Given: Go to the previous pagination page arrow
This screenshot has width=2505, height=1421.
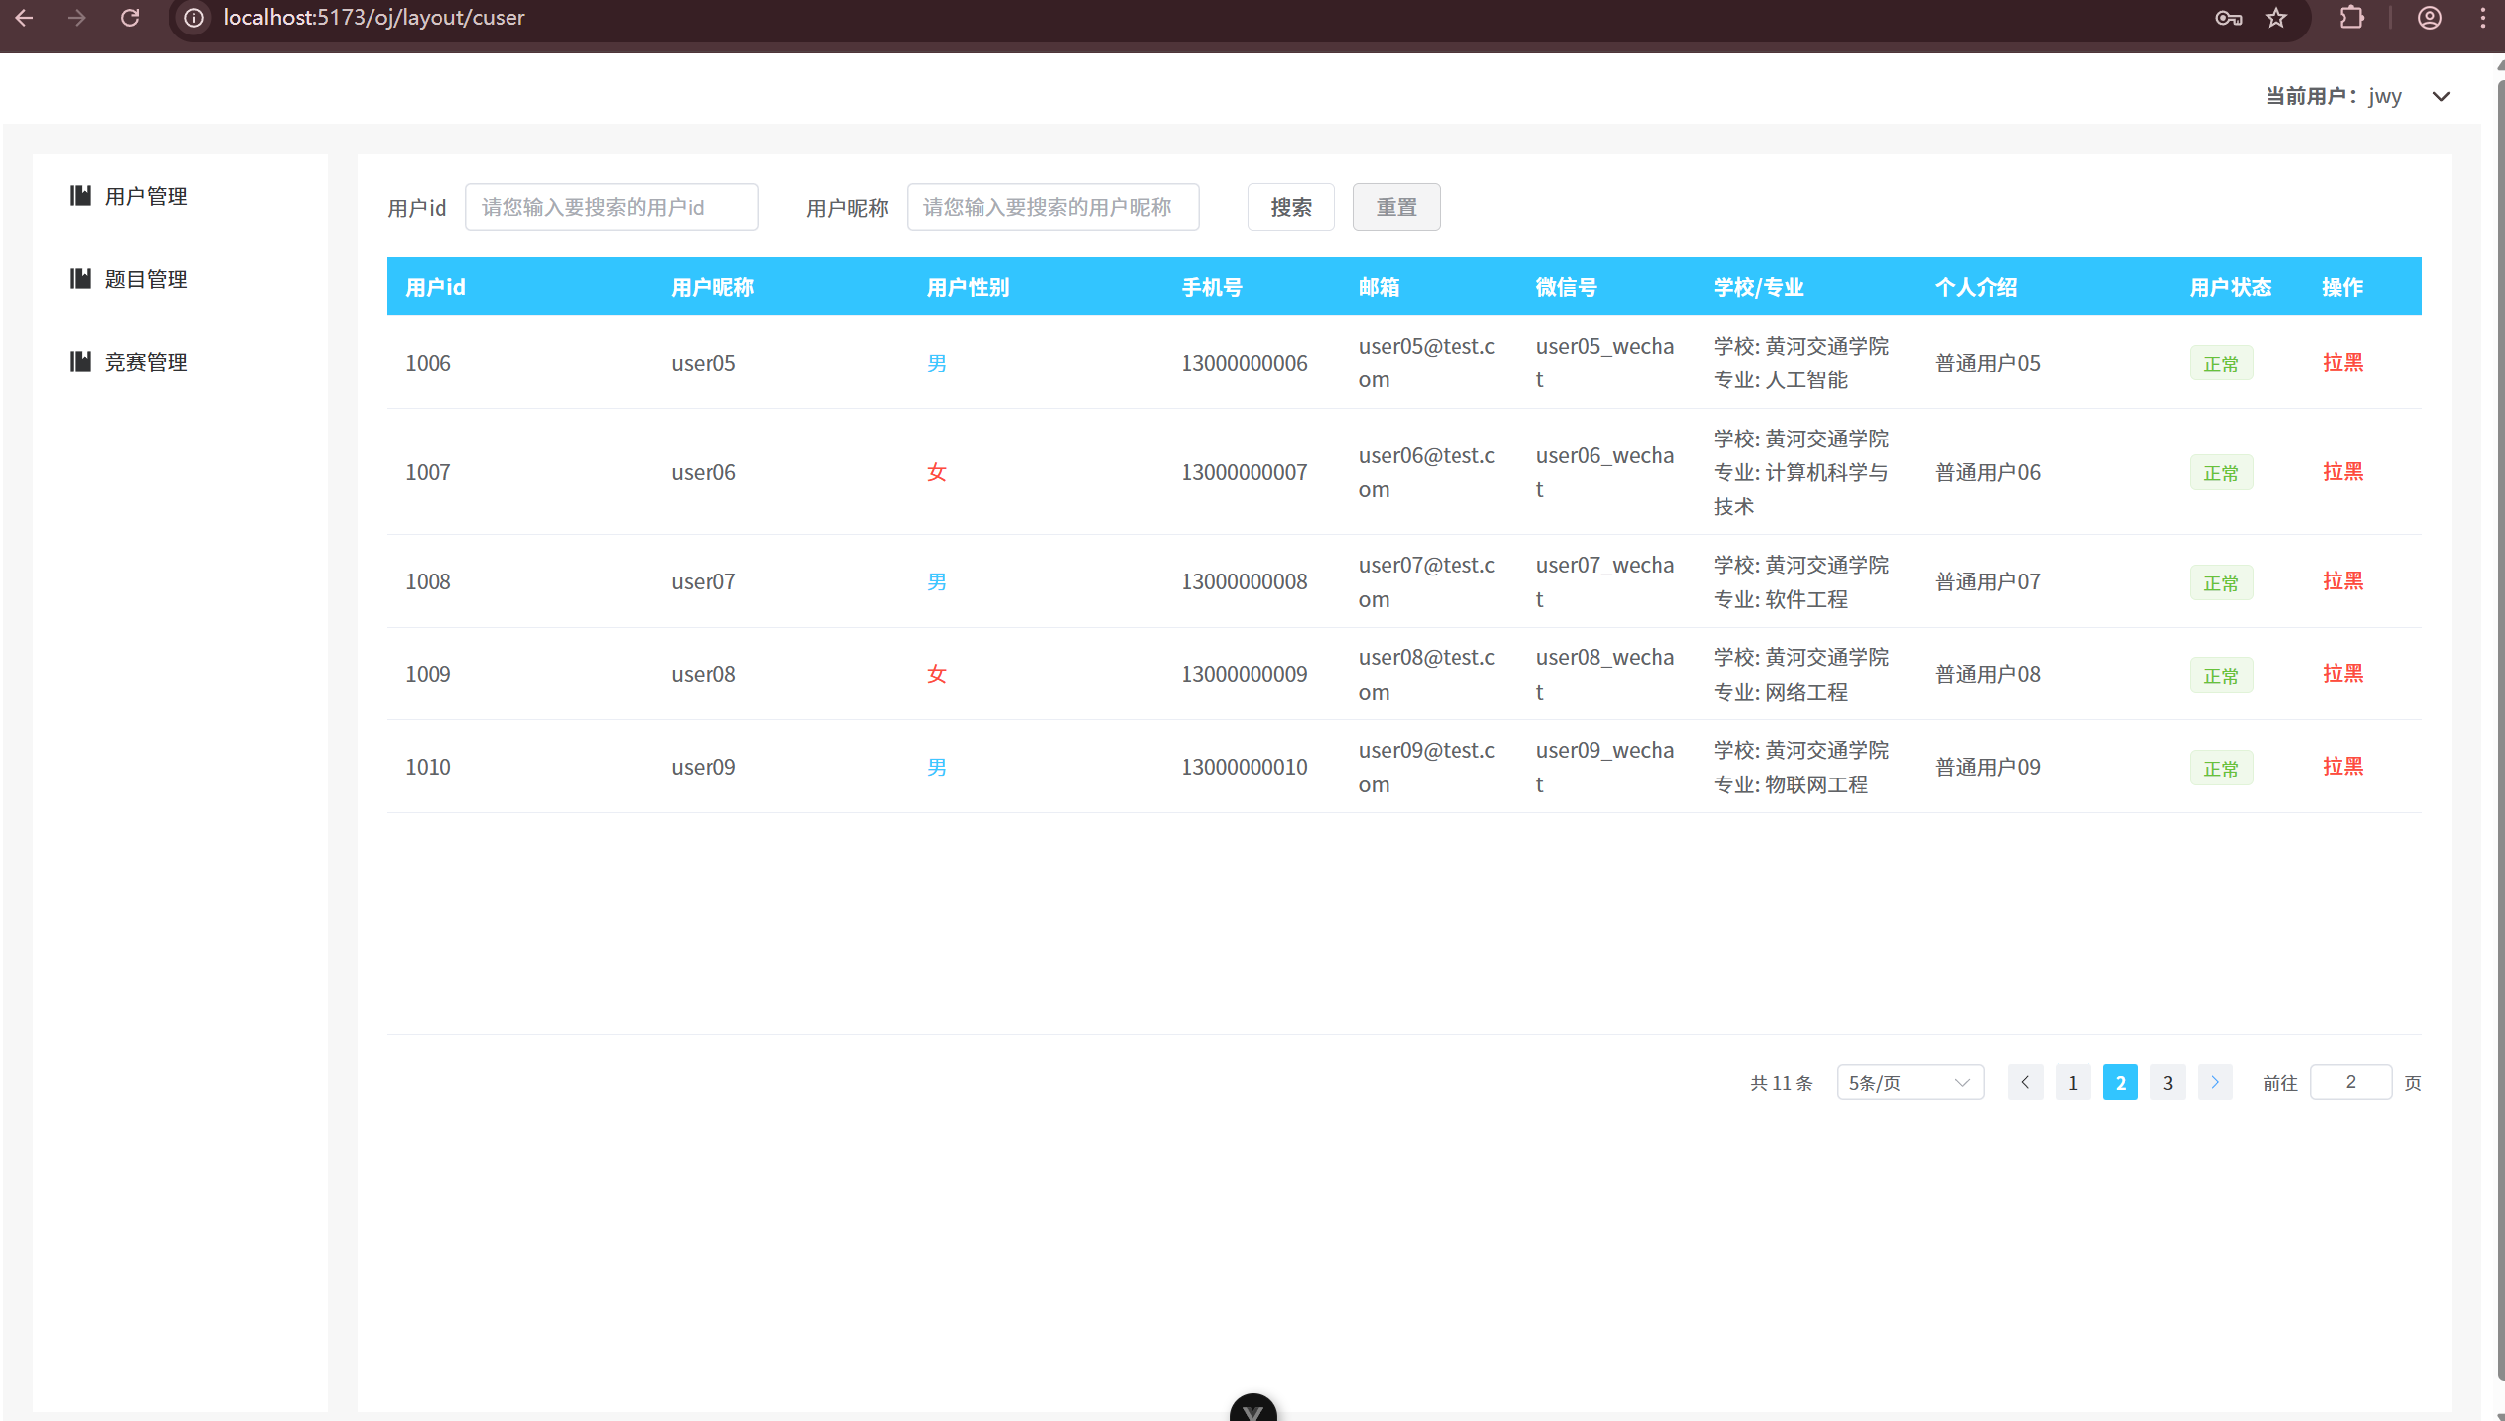Looking at the screenshot, I should 2025,1082.
